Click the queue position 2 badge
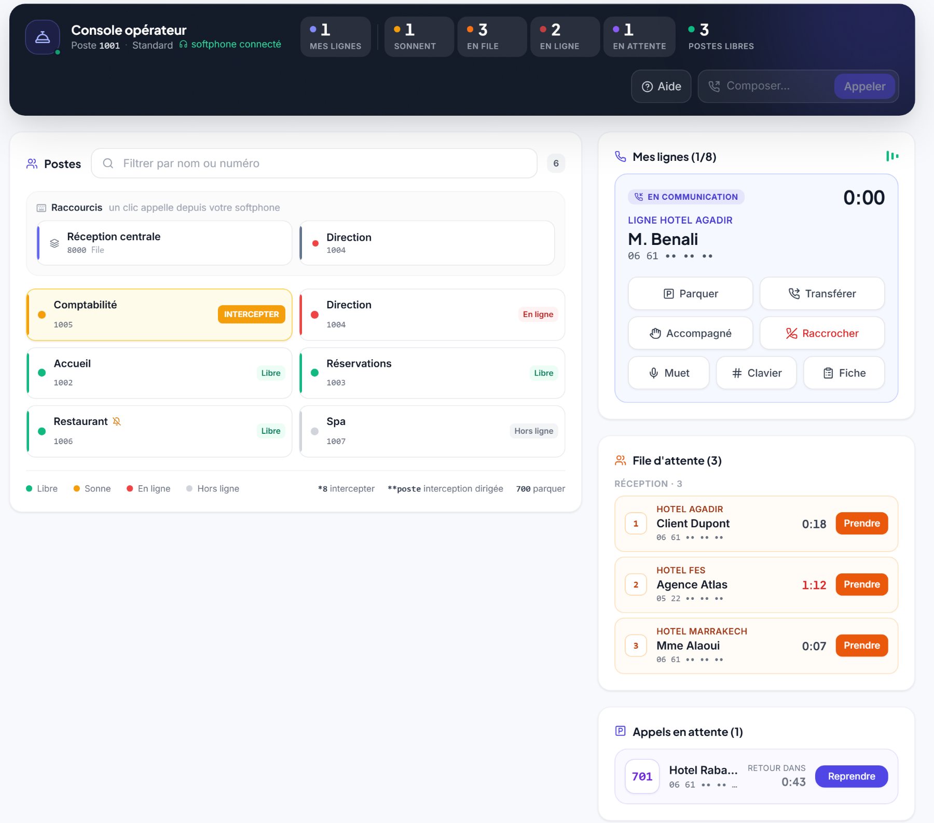The image size is (934, 823). [636, 585]
